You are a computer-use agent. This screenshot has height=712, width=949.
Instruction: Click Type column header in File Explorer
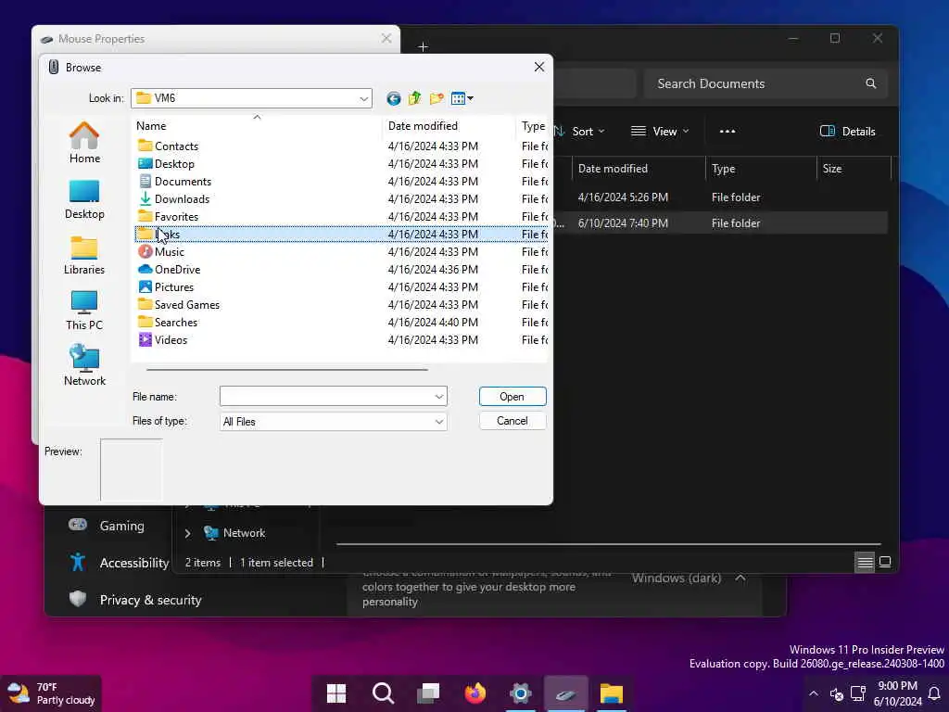click(761, 169)
